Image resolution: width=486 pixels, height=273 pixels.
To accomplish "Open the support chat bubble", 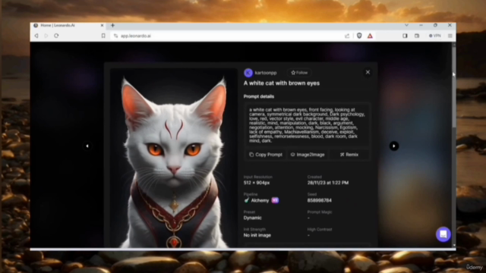I will click(x=443, y=234).
